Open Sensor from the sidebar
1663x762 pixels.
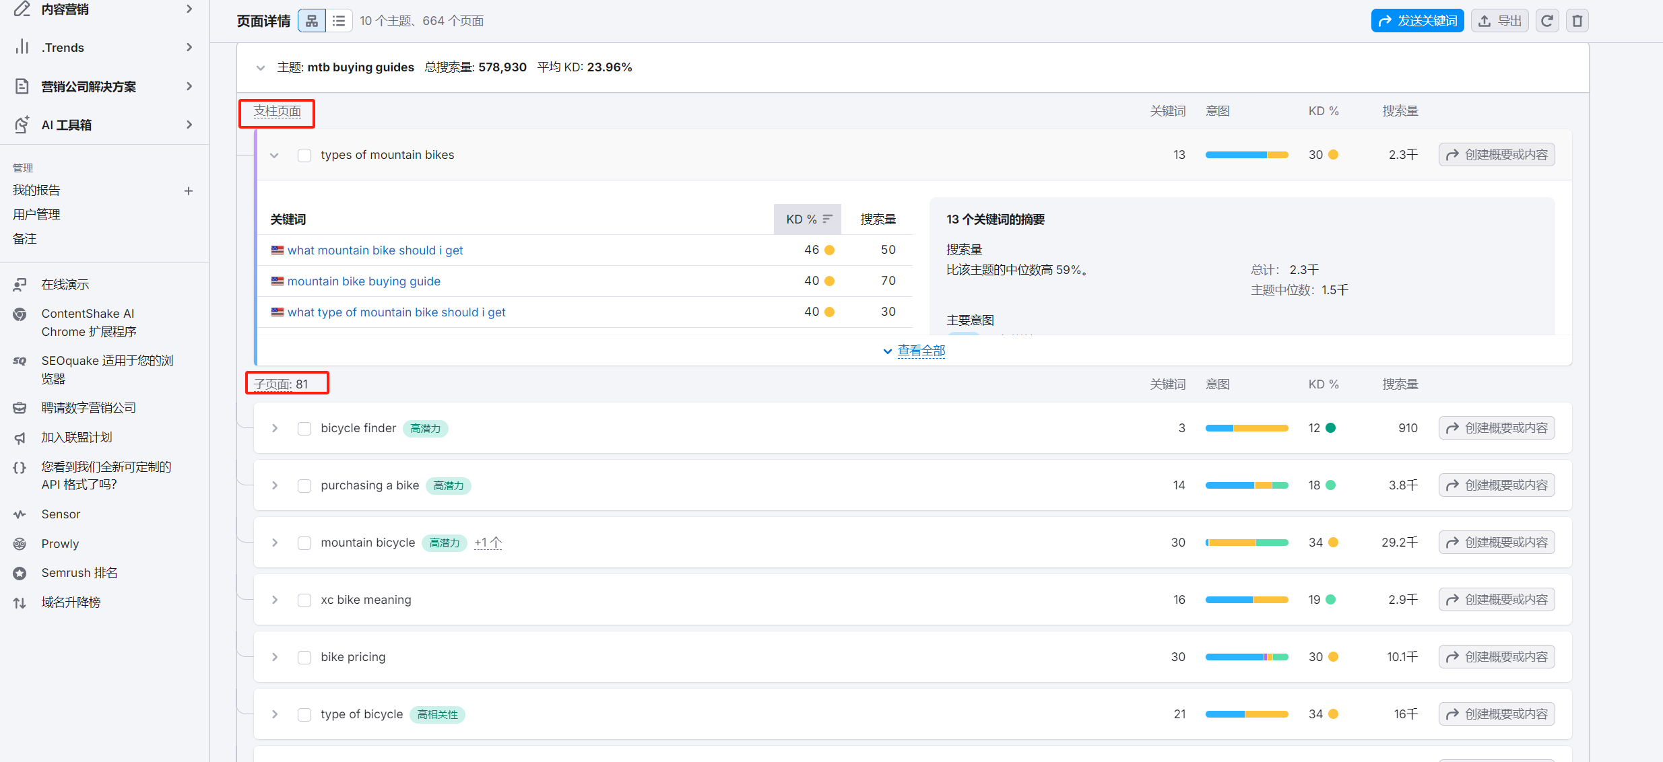(x=61, y=514)
